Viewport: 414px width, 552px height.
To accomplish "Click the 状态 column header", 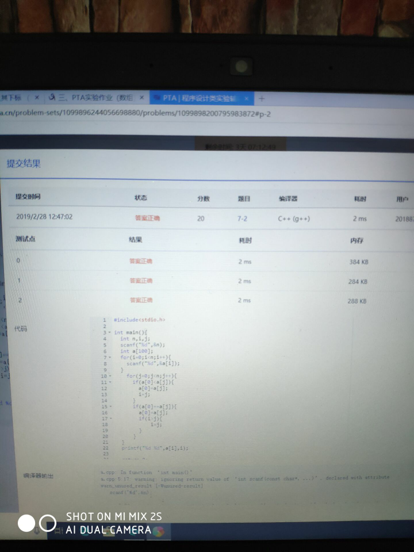I will [x=140, y=197].
